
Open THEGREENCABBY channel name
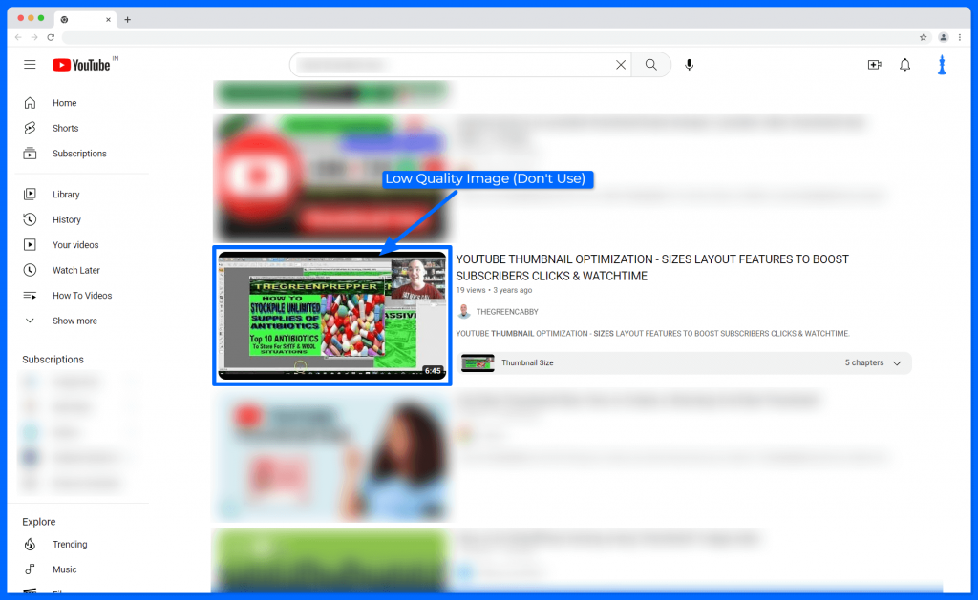click(x=507, y=312)
